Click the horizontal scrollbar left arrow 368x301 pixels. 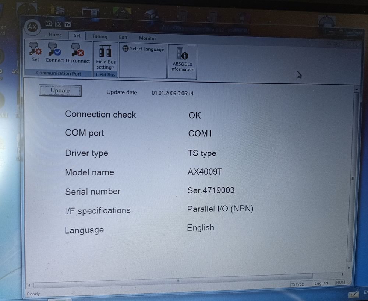pyautogui.click(x=29, y=286)
